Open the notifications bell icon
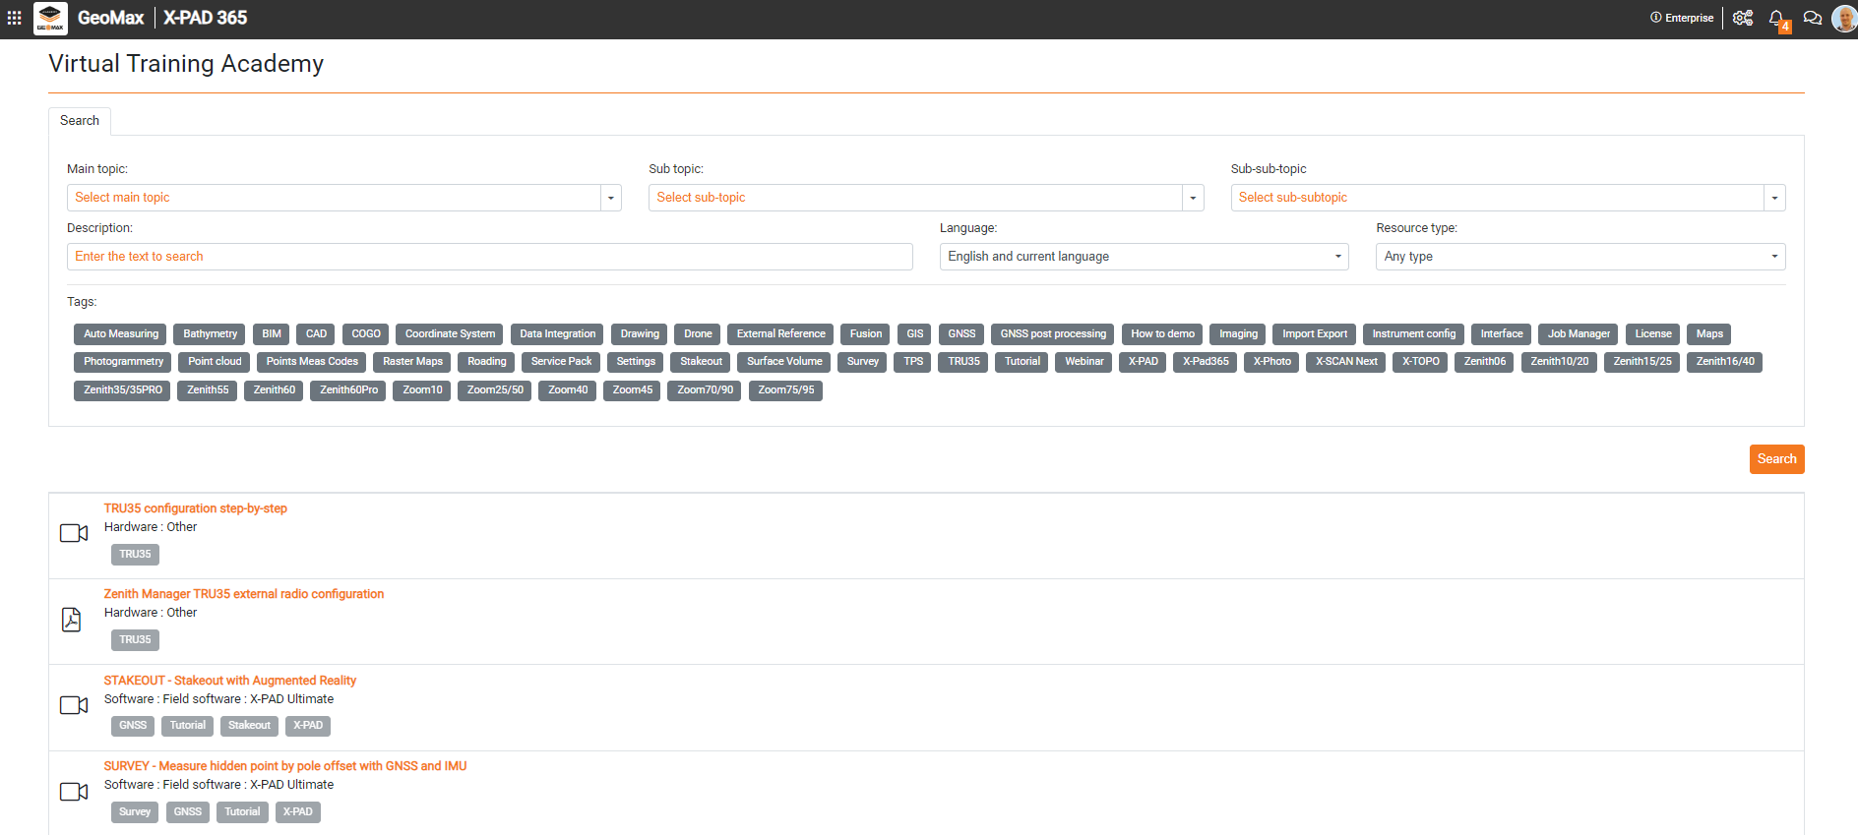This screenshot has height=835, width=1858. tap(1776, 18)
